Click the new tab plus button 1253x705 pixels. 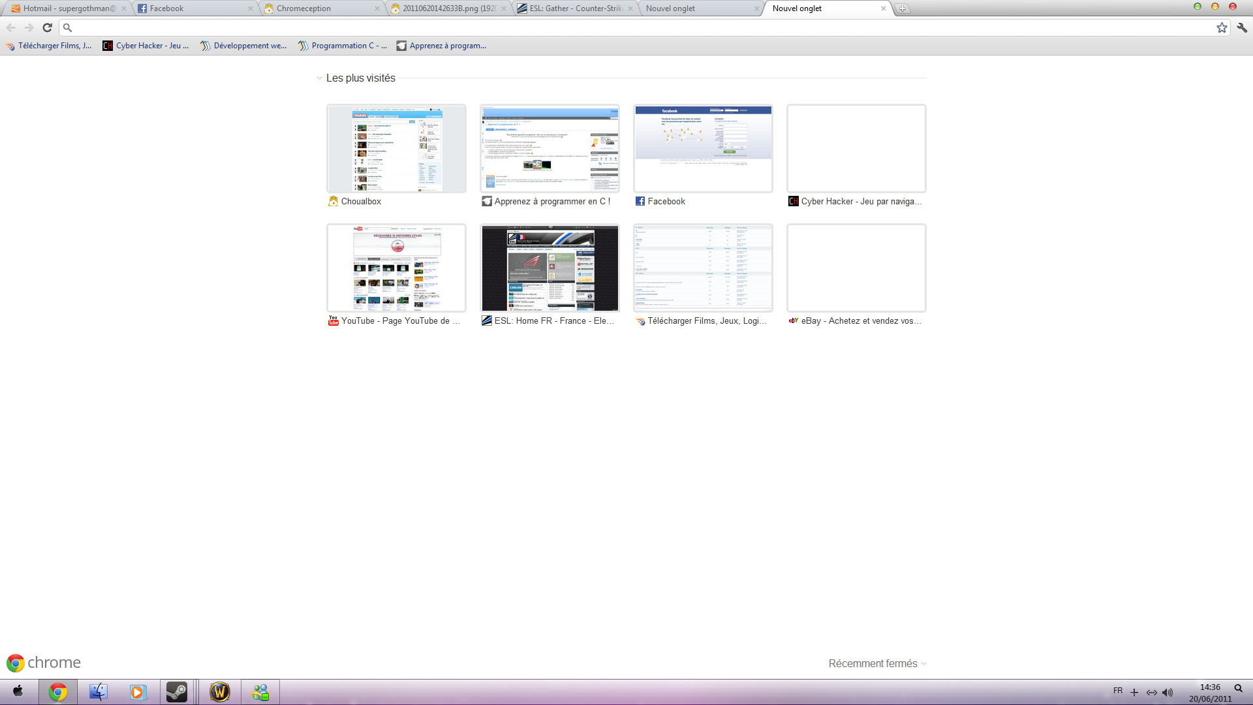(902, 8)
